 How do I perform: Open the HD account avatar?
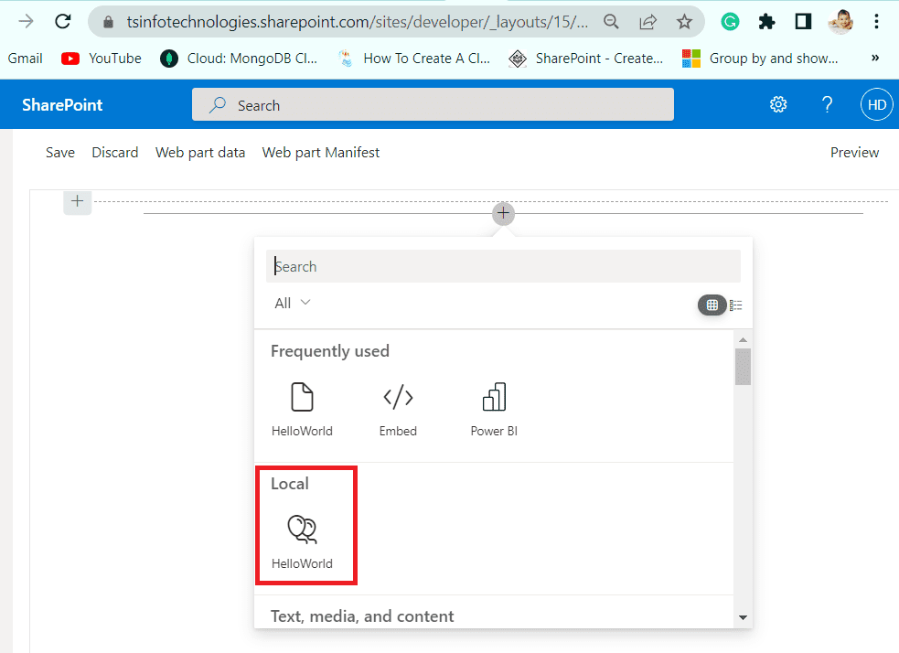tap(876, 104)
